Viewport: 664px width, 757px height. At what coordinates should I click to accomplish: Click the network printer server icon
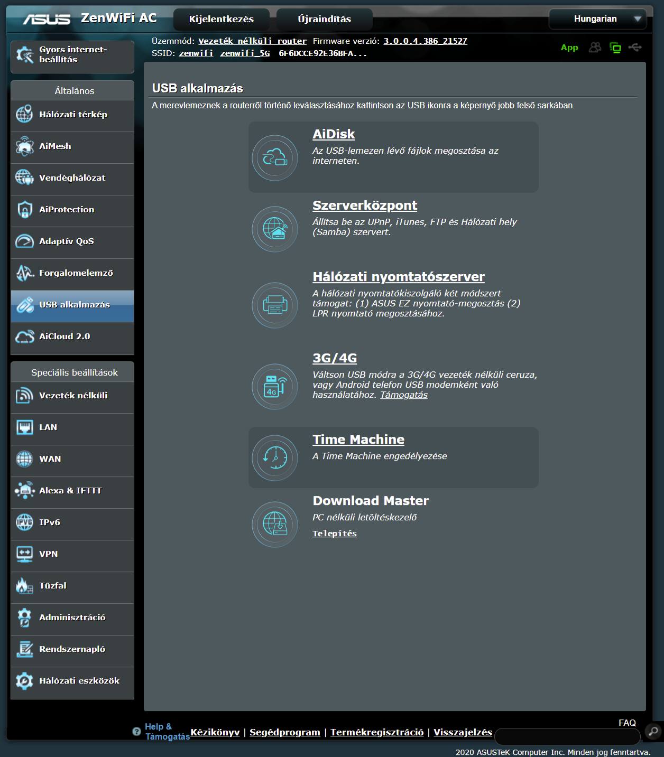275,305
